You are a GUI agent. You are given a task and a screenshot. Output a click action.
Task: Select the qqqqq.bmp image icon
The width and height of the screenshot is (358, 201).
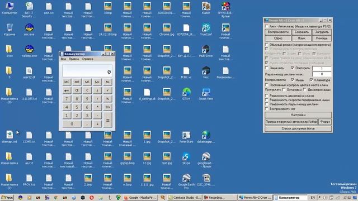point(128,159)
